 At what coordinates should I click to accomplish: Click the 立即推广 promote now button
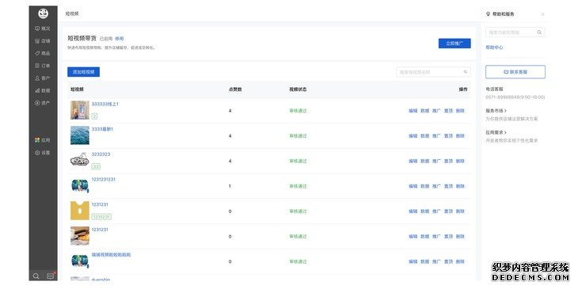454,43
